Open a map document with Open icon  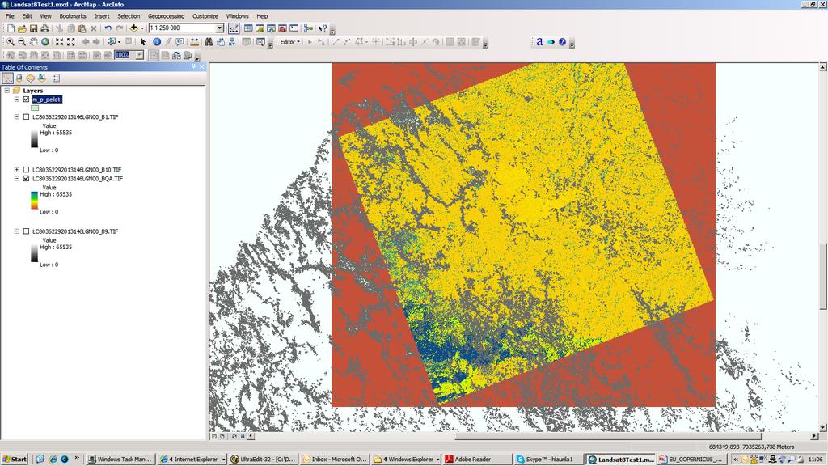(22, 28)
